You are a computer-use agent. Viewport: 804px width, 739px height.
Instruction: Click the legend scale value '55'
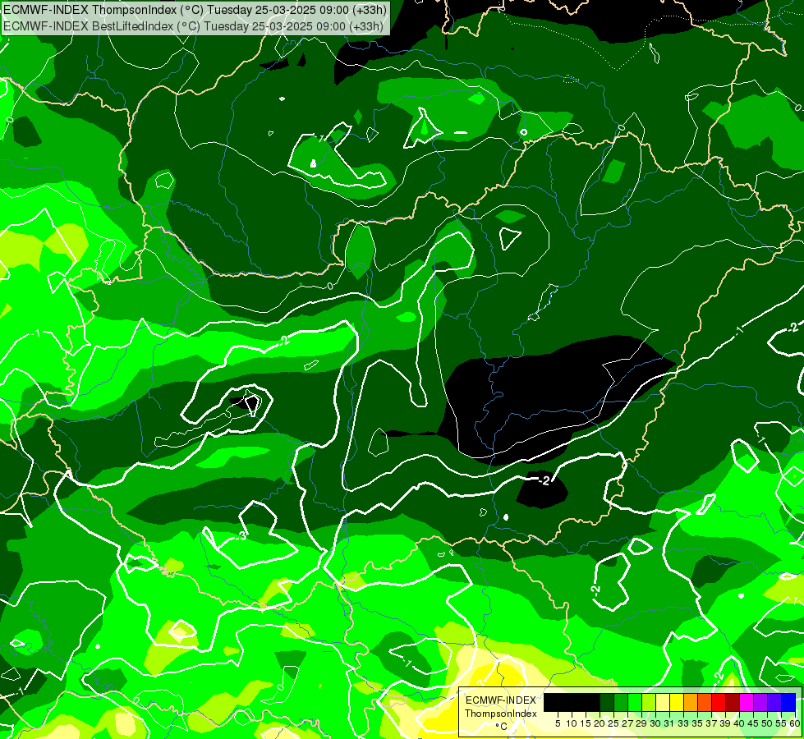point(781,723)
